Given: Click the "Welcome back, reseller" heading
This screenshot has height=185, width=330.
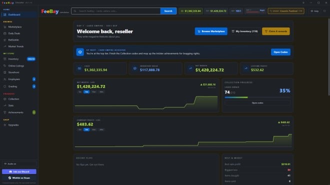Looking at the screenshot, I should tap(105, 31).
